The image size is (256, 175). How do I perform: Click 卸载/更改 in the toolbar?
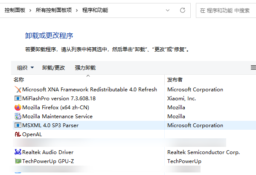coord(54,67)
